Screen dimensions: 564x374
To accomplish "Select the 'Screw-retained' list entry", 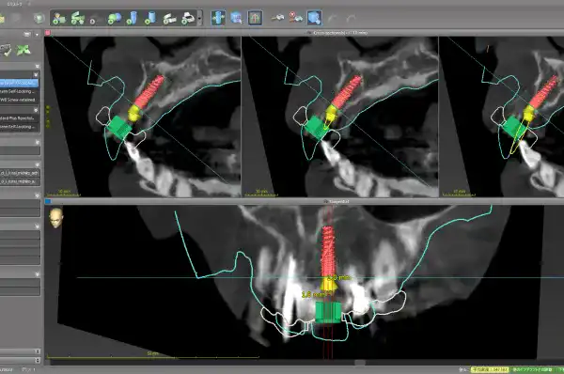I will (19, 100).
